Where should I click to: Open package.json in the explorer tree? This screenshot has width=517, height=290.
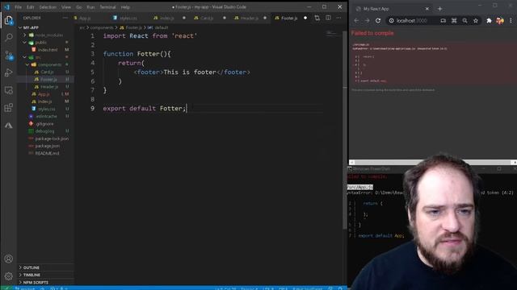[x=48, y=146]
